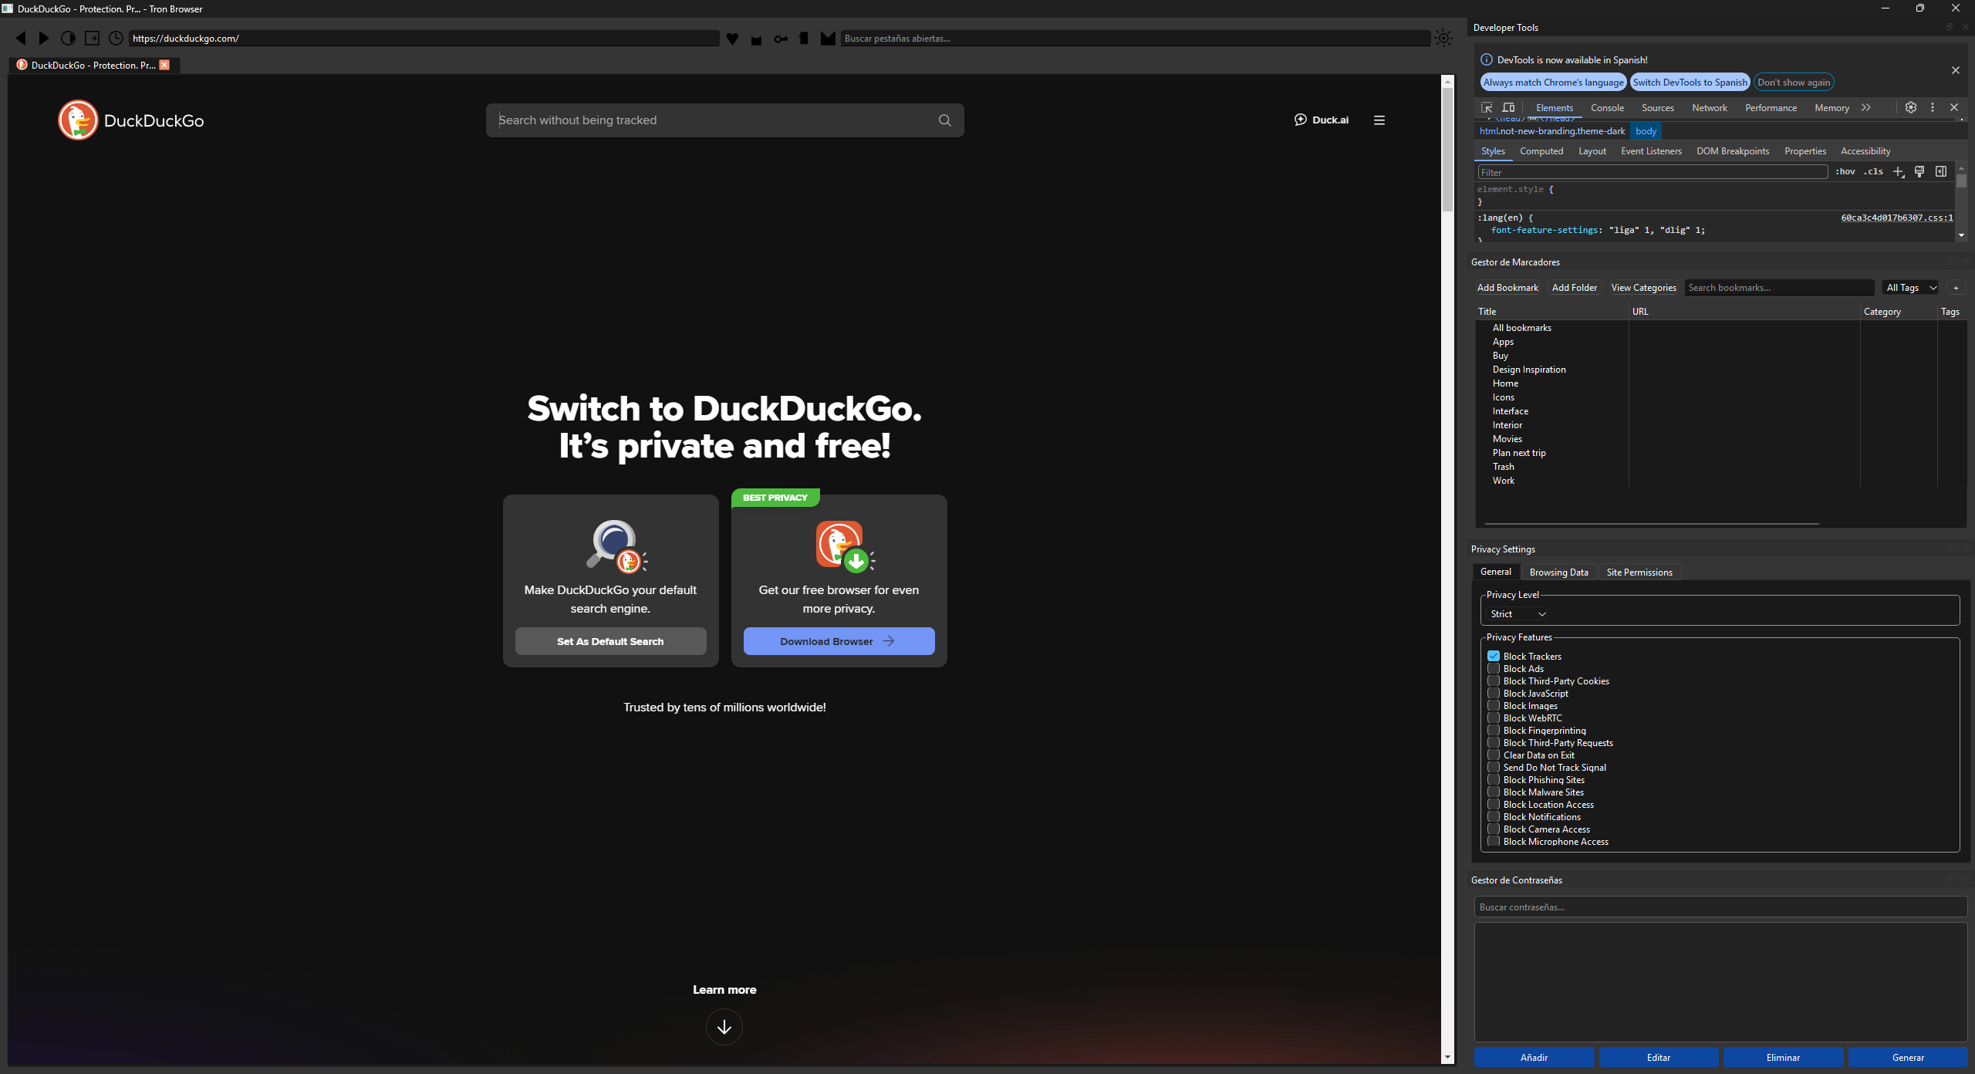This screenshot has height=1074, width=1975.
Task: Open the history clock icon
Action: click(116, 38)
